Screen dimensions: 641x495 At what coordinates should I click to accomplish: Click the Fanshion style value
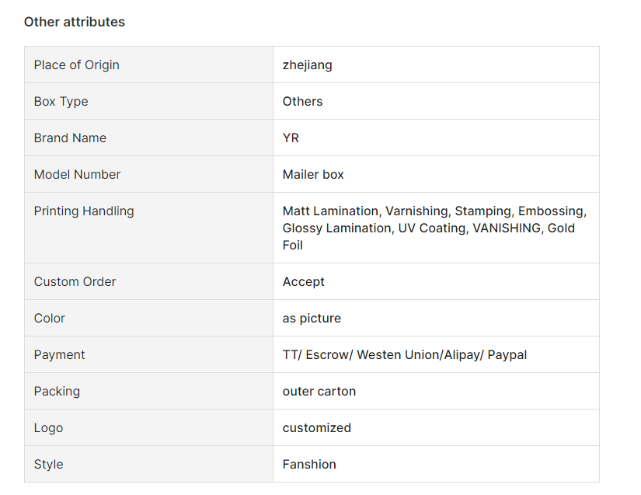(309, 465)
